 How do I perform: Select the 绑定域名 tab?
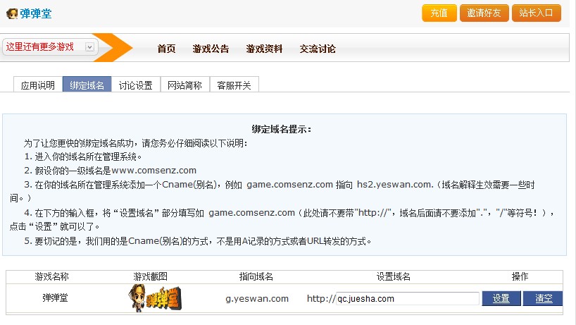(x=87, y=85)
